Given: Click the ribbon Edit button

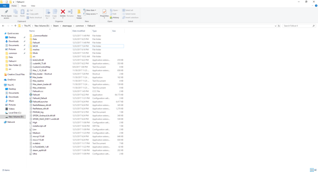Looking at the screenshot, I should coord(113,14).
